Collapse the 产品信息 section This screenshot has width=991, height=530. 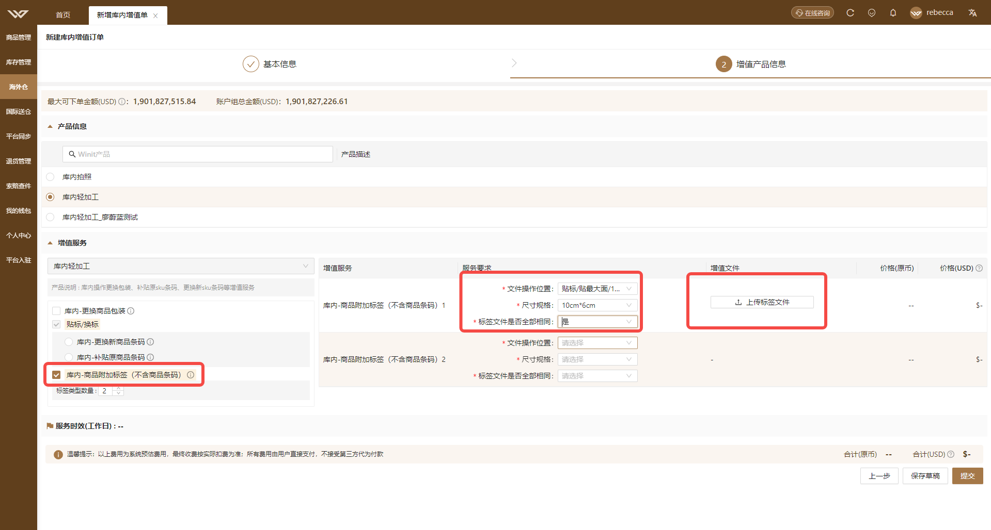point(50,126)
